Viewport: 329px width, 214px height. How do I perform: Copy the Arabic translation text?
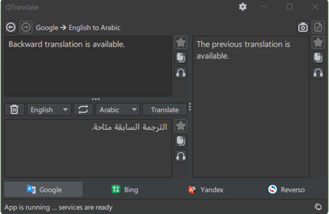(x=181, y=141)
